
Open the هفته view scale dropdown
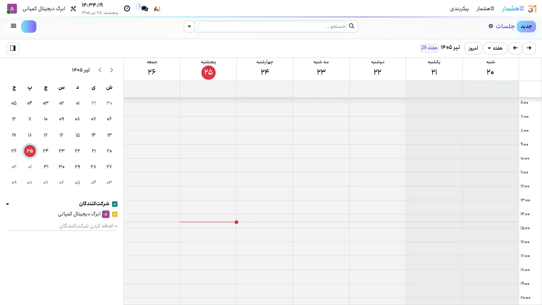[x=495, y=48]
